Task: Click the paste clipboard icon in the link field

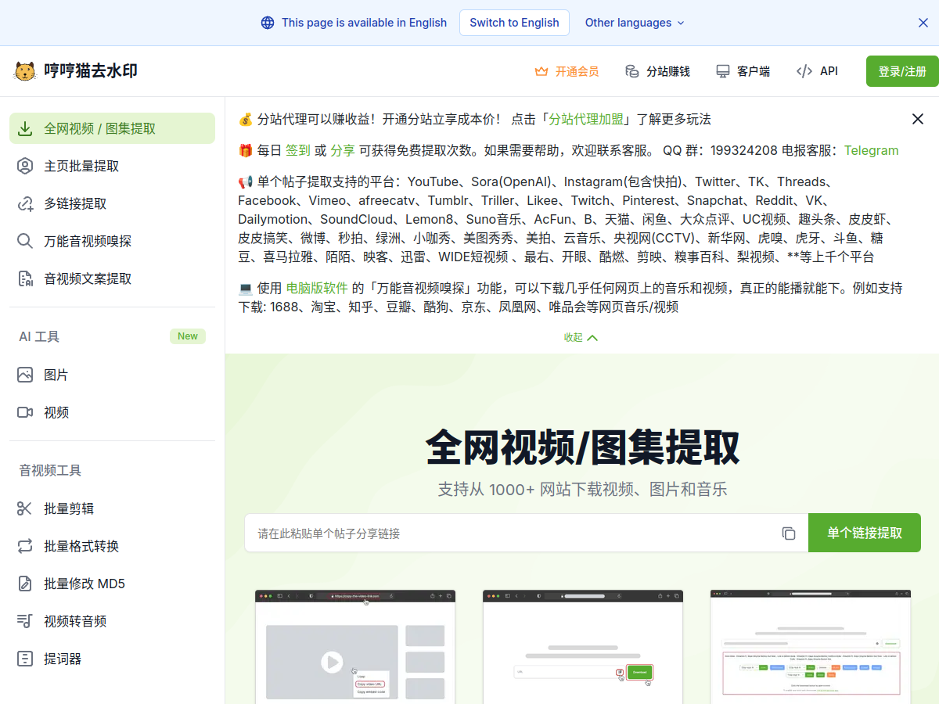Action: point(789,533)
